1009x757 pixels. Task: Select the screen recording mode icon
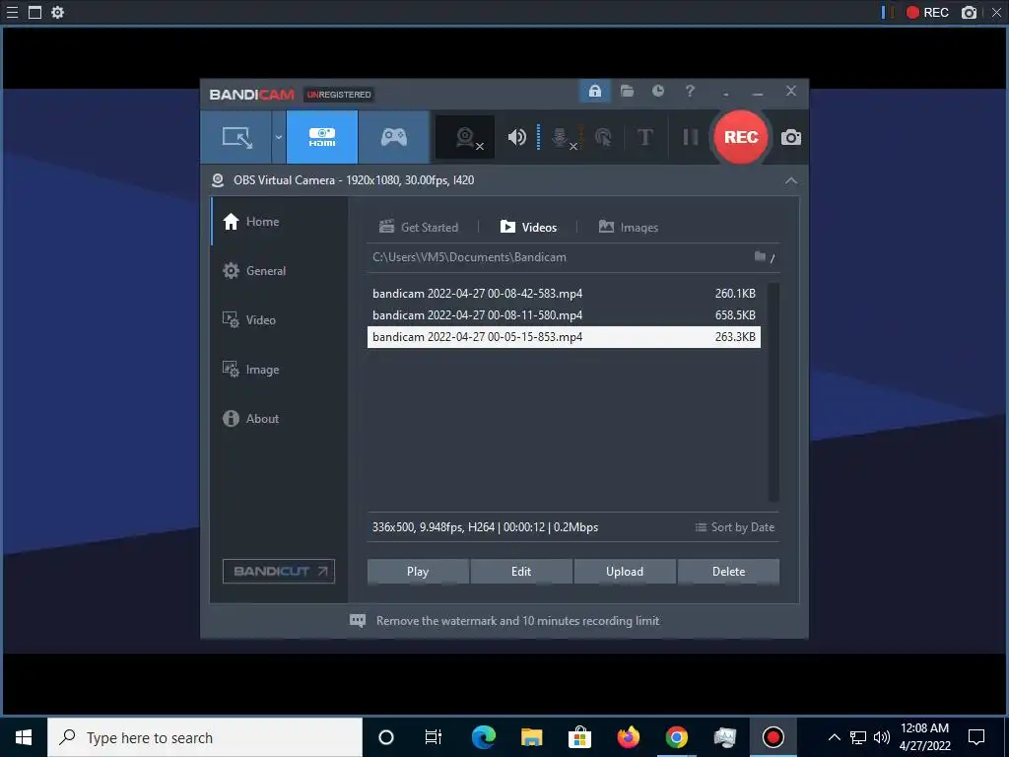click(236, 137)
